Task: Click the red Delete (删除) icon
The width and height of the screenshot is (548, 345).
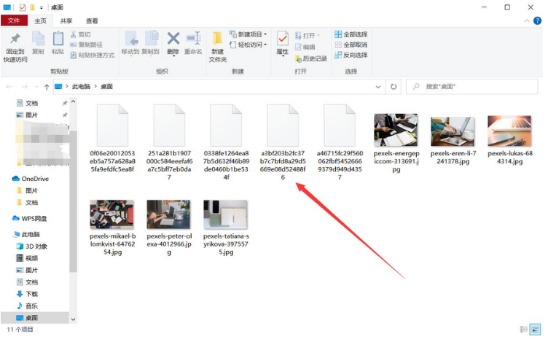Action: (x=173, y=39)
